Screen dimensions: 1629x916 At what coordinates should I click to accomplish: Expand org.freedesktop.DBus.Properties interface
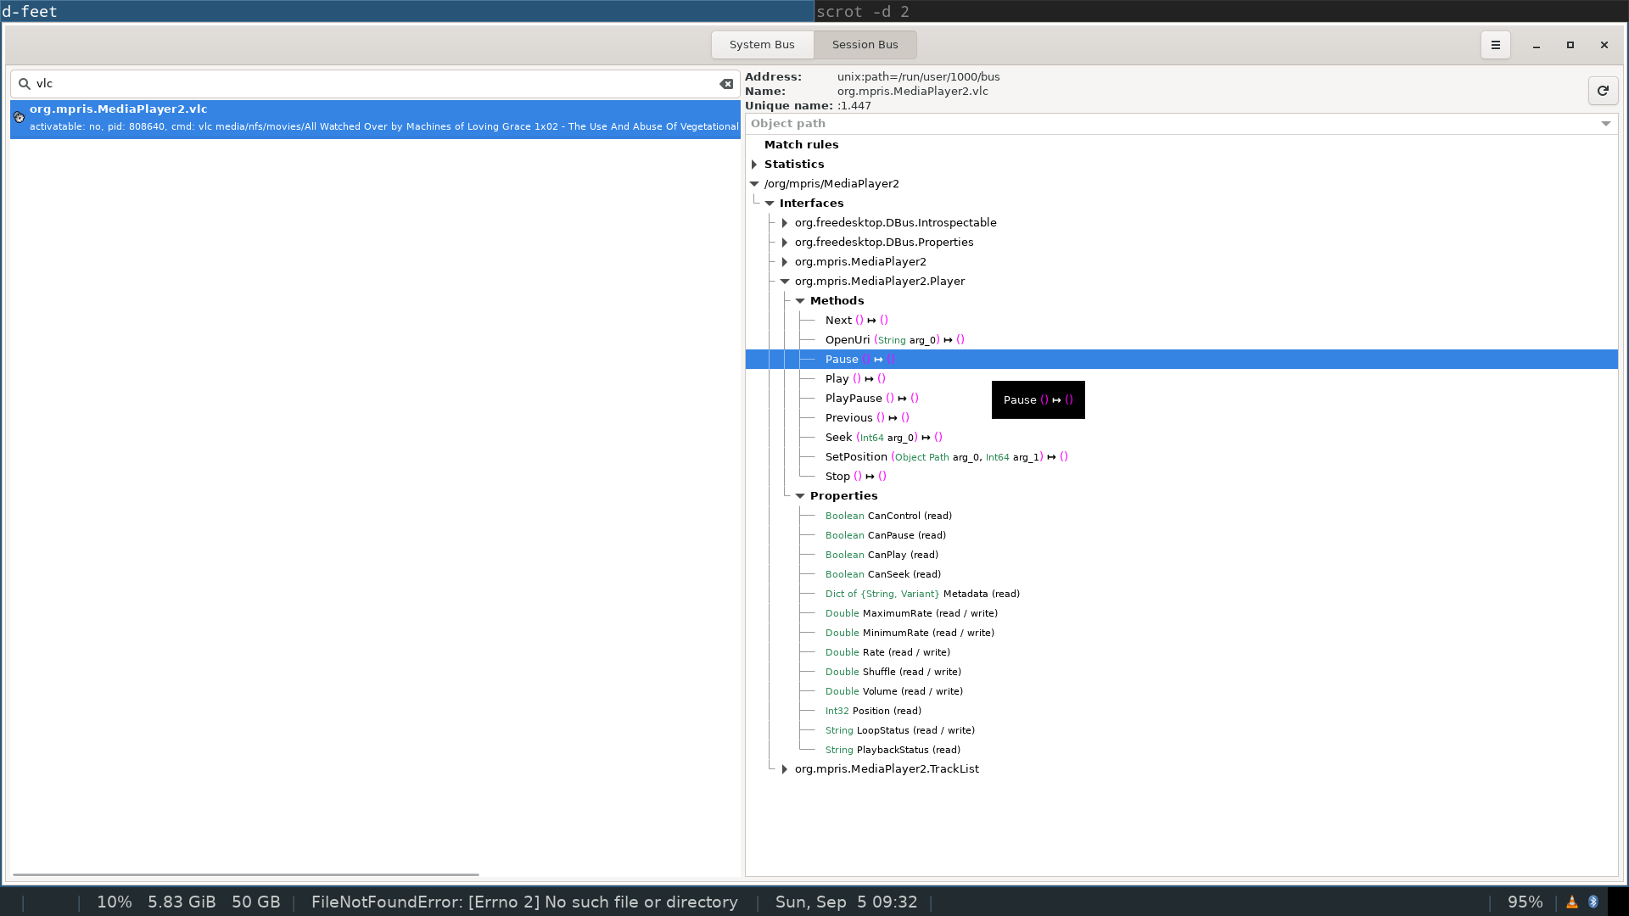(x=784, y=243)
